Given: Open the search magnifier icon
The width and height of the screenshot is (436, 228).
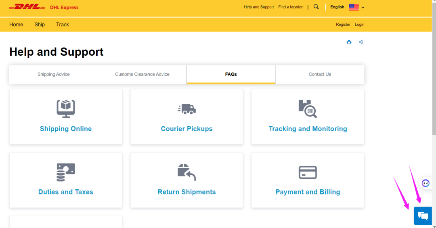Looking at the screenshot, I should click(316, 7).
